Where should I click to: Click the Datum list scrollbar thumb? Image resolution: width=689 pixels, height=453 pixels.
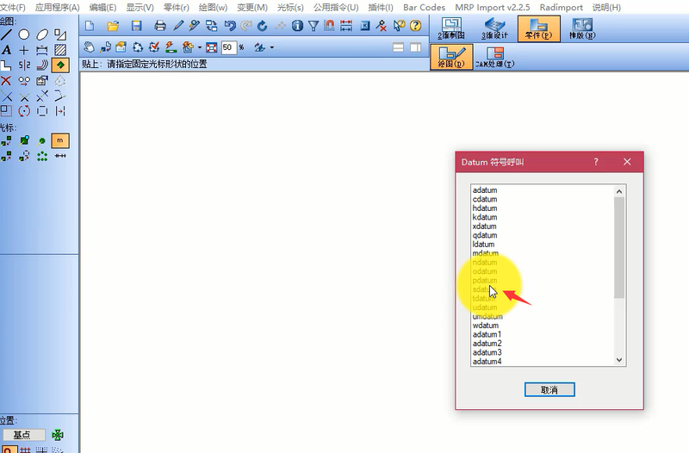(x=619, y=247)
